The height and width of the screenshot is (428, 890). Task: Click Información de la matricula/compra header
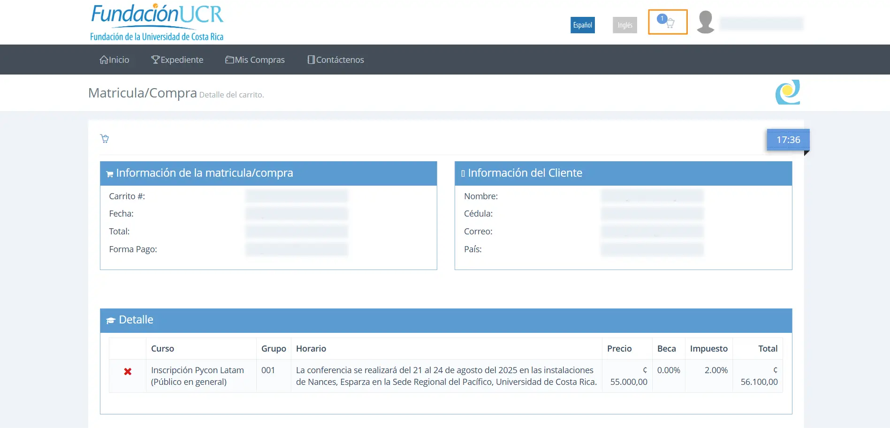tap(268, 173)
